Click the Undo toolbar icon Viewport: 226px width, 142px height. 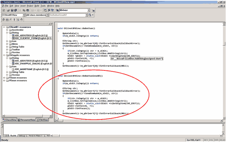click(32, 10)
